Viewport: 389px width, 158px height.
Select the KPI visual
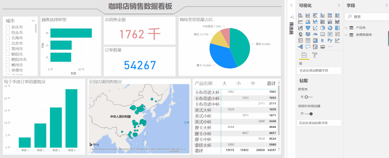click(337, 34)
